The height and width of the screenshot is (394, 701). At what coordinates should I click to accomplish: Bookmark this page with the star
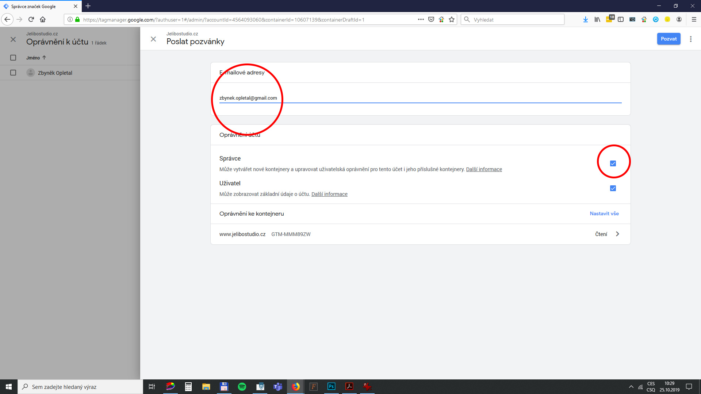click(452, 19)
